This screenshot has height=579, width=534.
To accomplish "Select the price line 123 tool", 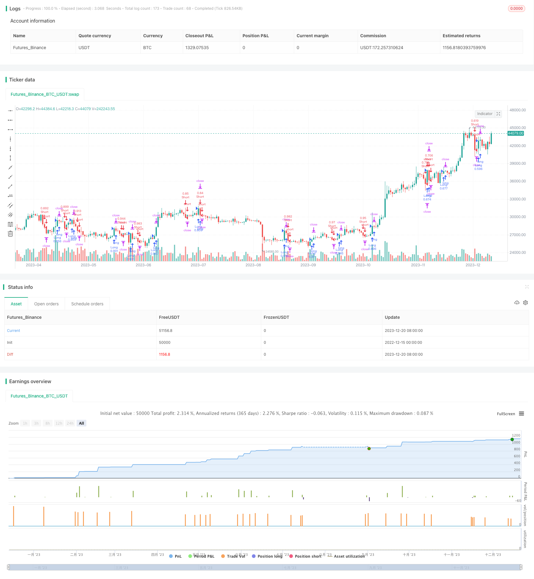I will pyautogui.click(x=10, y=196).
